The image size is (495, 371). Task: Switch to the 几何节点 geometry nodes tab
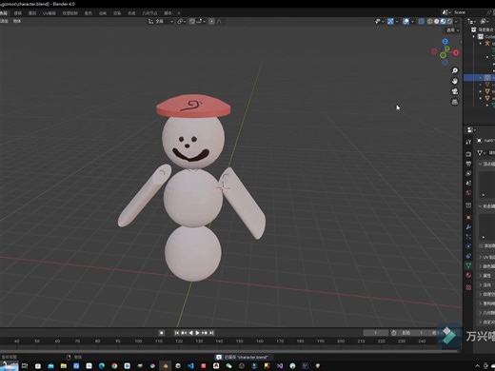click(x=149, y=13)
